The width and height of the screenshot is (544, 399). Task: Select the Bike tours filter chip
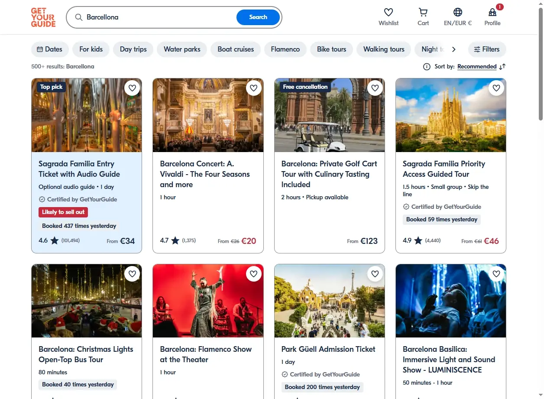click(332, 49)
